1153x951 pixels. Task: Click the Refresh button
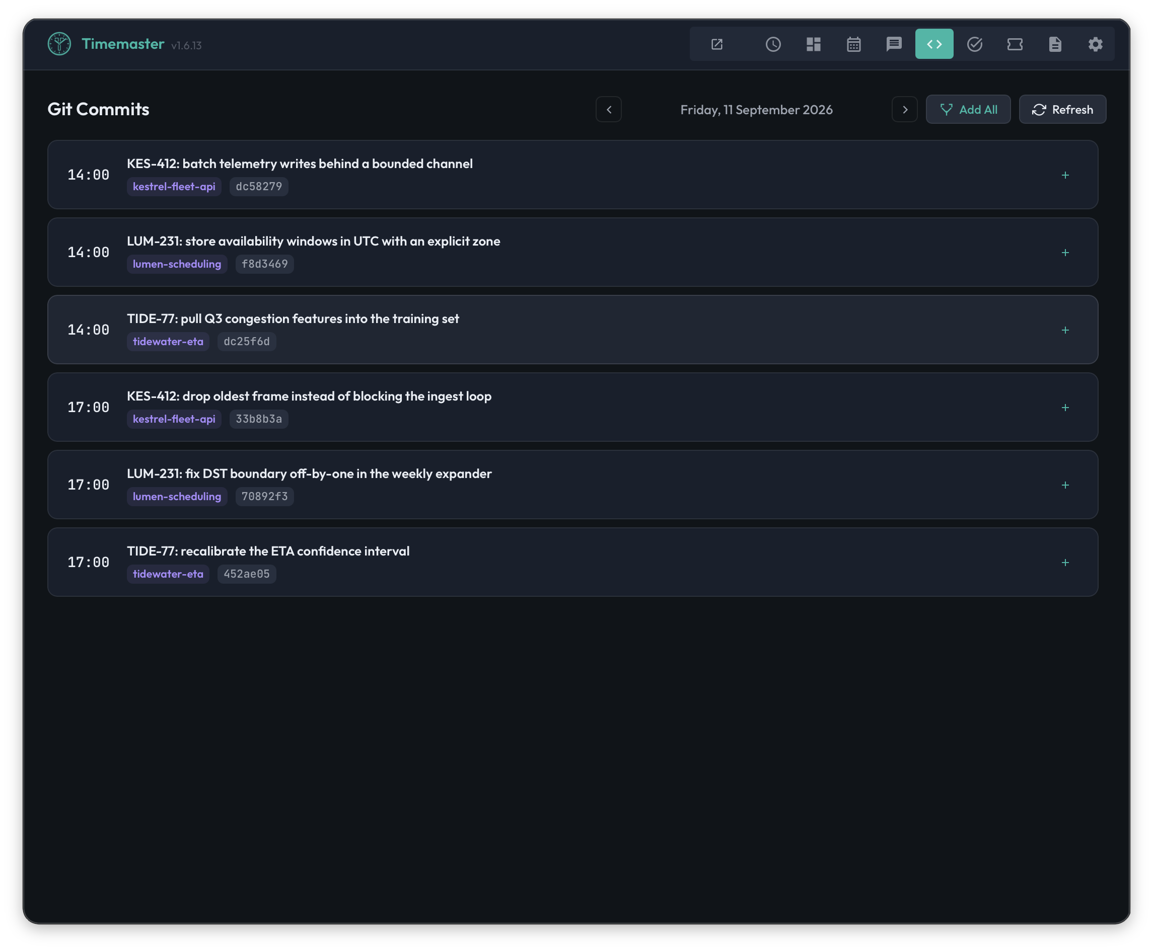pyautogui.click(x=1062, y=110)
